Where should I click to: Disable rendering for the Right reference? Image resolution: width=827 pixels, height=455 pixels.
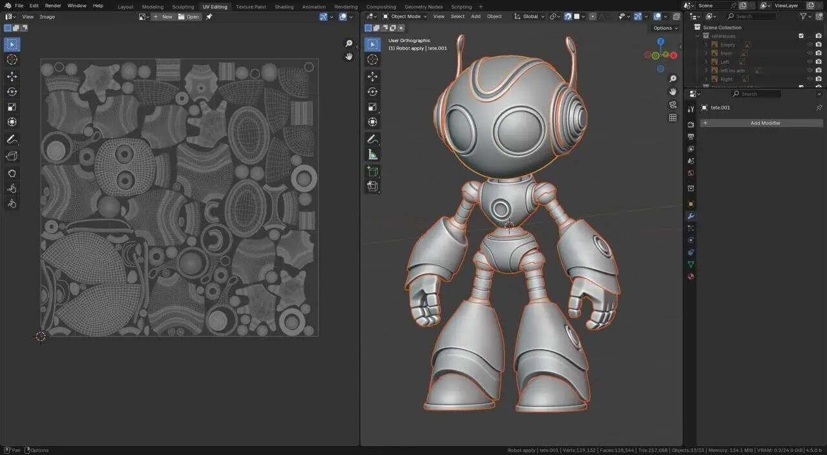819,79
